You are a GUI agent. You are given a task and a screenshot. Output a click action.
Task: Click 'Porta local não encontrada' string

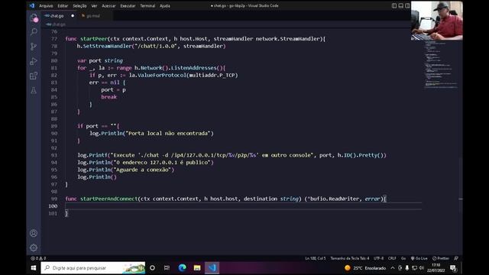click(x=168, y=134)
